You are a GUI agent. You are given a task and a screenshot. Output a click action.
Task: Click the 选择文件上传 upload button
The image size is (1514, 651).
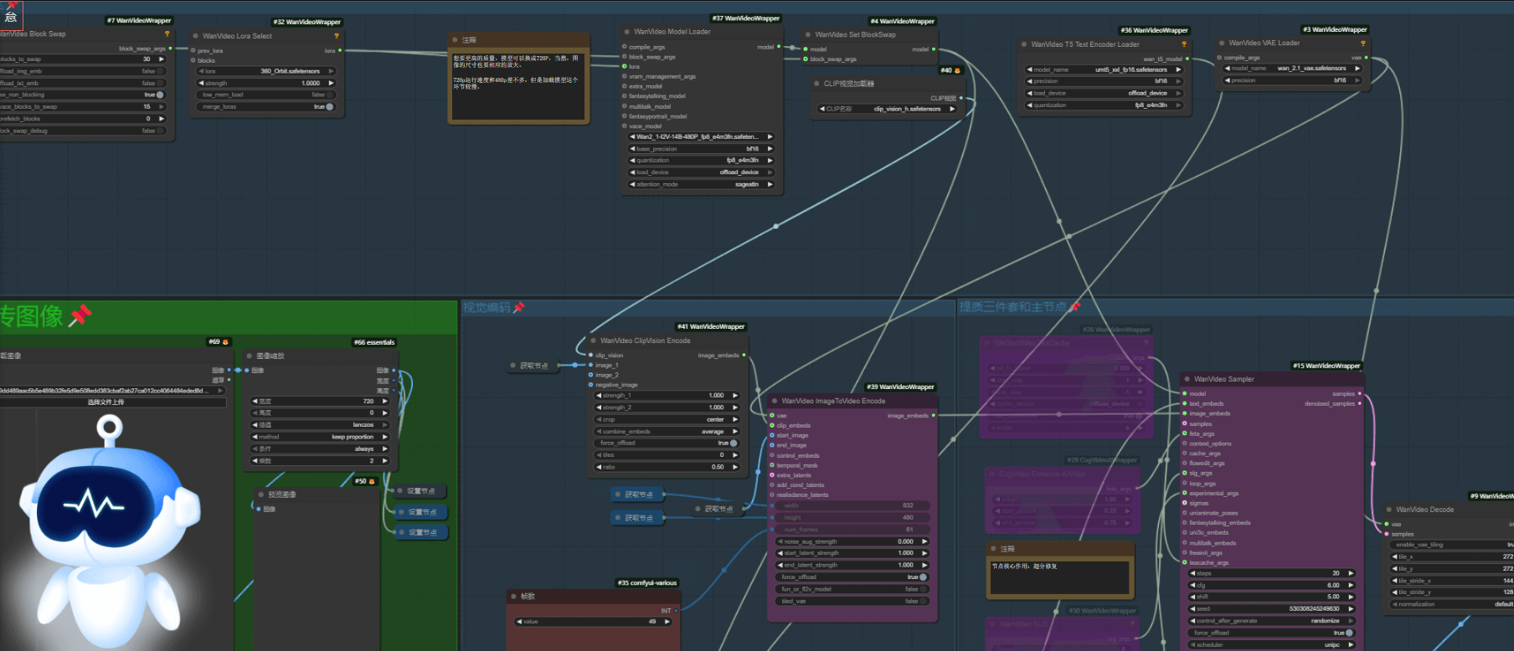click(x=106, y=402)
